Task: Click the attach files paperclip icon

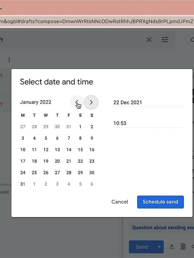Action: [x=183, y=247]
